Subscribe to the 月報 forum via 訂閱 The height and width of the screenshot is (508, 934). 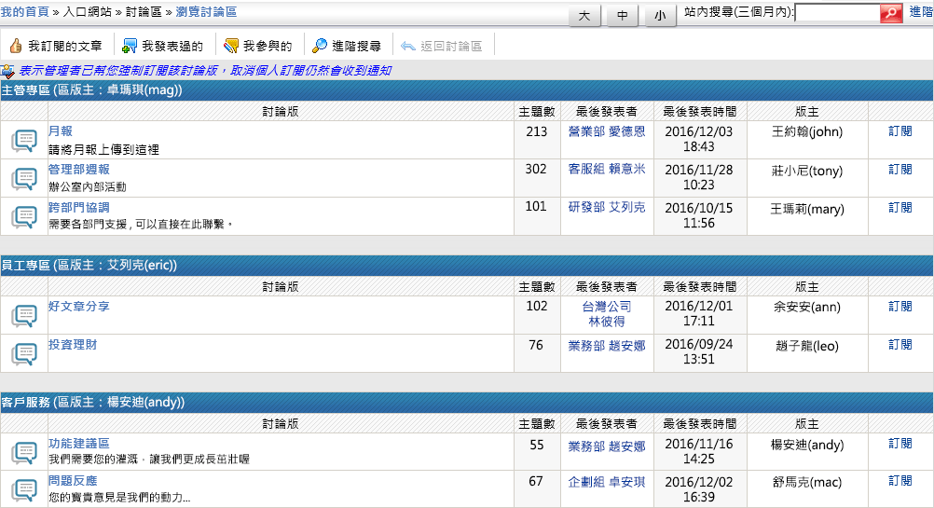pyautogui.click(x=900, y=131)
